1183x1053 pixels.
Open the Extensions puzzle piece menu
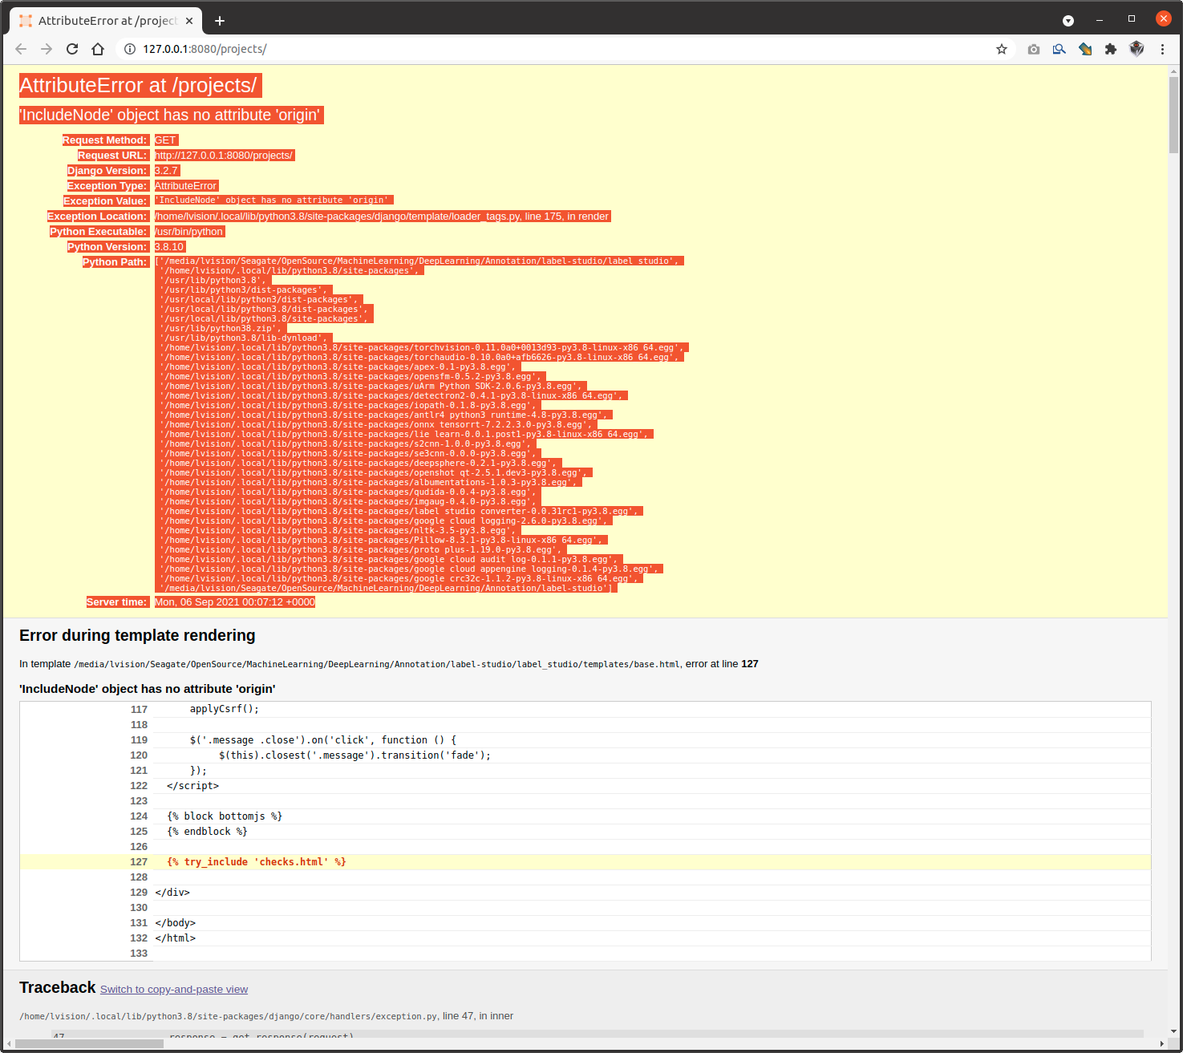(1111, 49)
